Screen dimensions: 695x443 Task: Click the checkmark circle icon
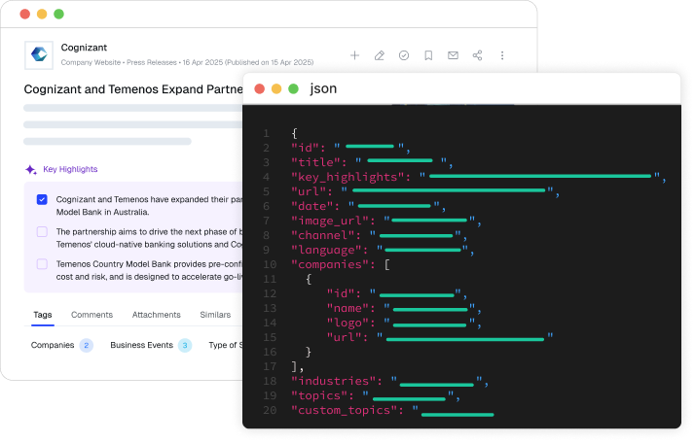404,55
